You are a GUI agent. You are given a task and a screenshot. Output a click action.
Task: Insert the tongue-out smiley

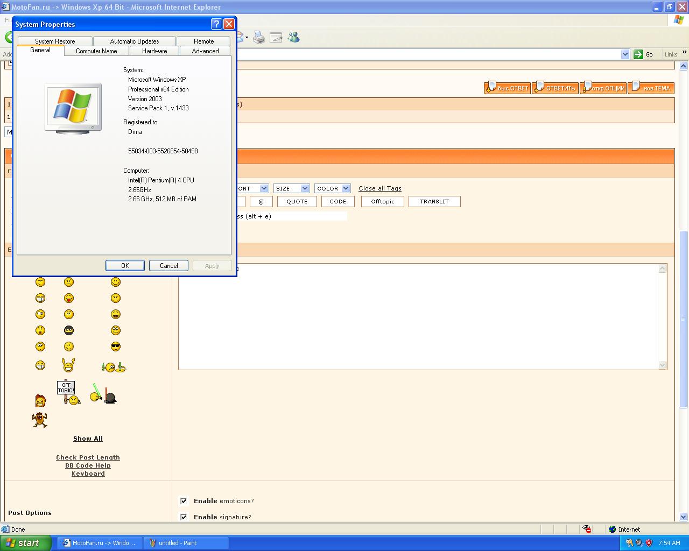coord(69,298)
